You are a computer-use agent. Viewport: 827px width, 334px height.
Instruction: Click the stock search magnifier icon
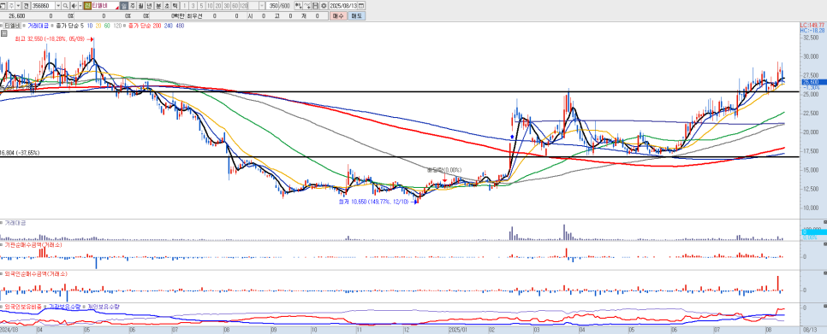(x=65, y=5)
